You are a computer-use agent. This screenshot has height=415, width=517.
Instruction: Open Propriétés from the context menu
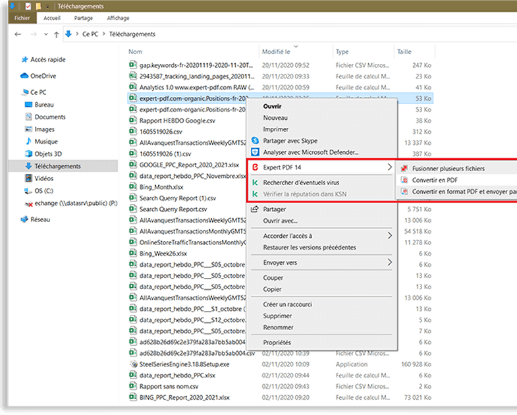[x=277, y=343]
